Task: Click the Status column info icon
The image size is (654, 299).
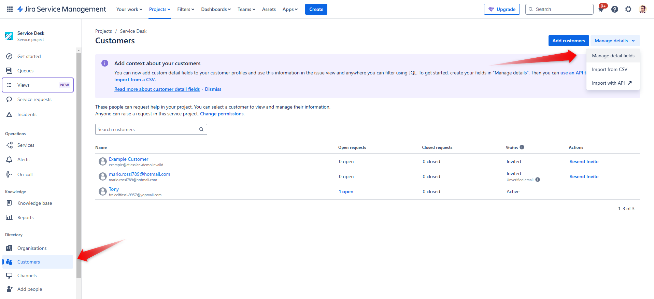Action: point(522,147)
